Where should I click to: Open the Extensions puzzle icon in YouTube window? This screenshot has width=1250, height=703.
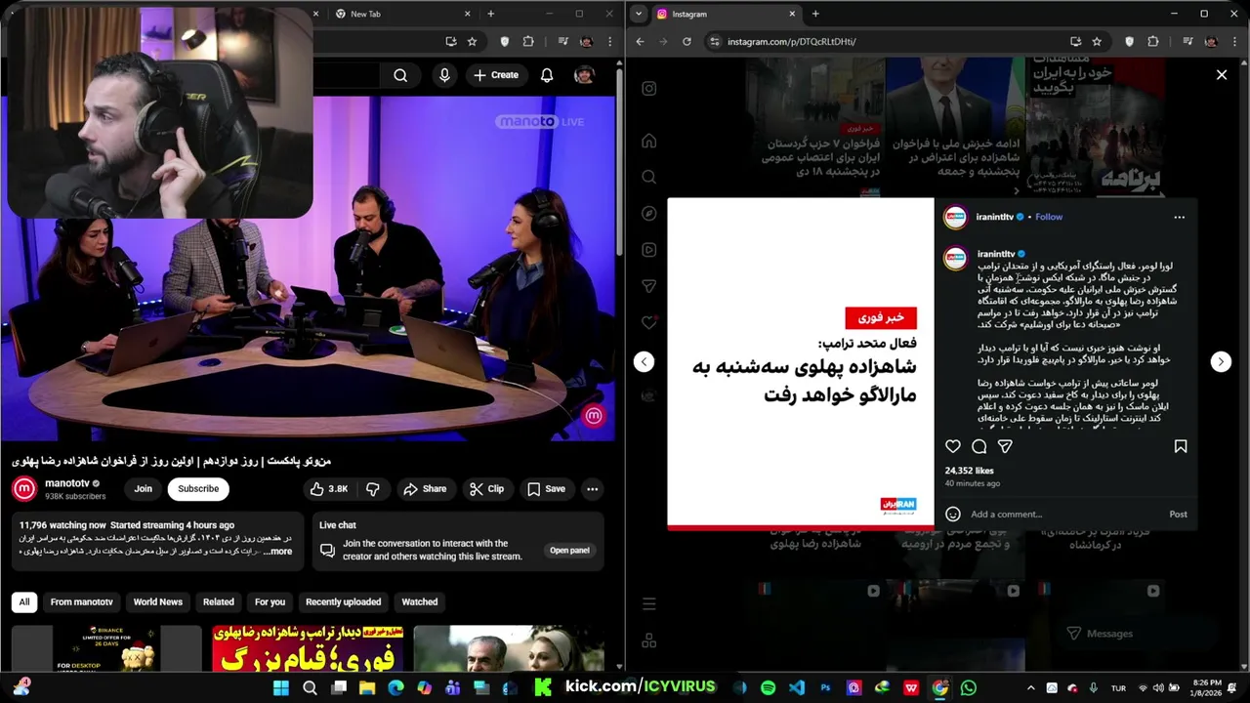pos(528,42)
